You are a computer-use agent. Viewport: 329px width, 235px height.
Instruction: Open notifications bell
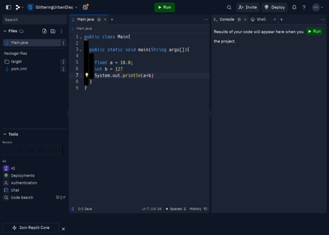(294, 7)
